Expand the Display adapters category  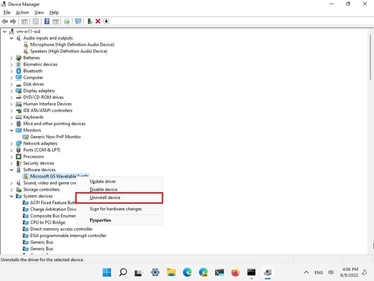(11, 91)
